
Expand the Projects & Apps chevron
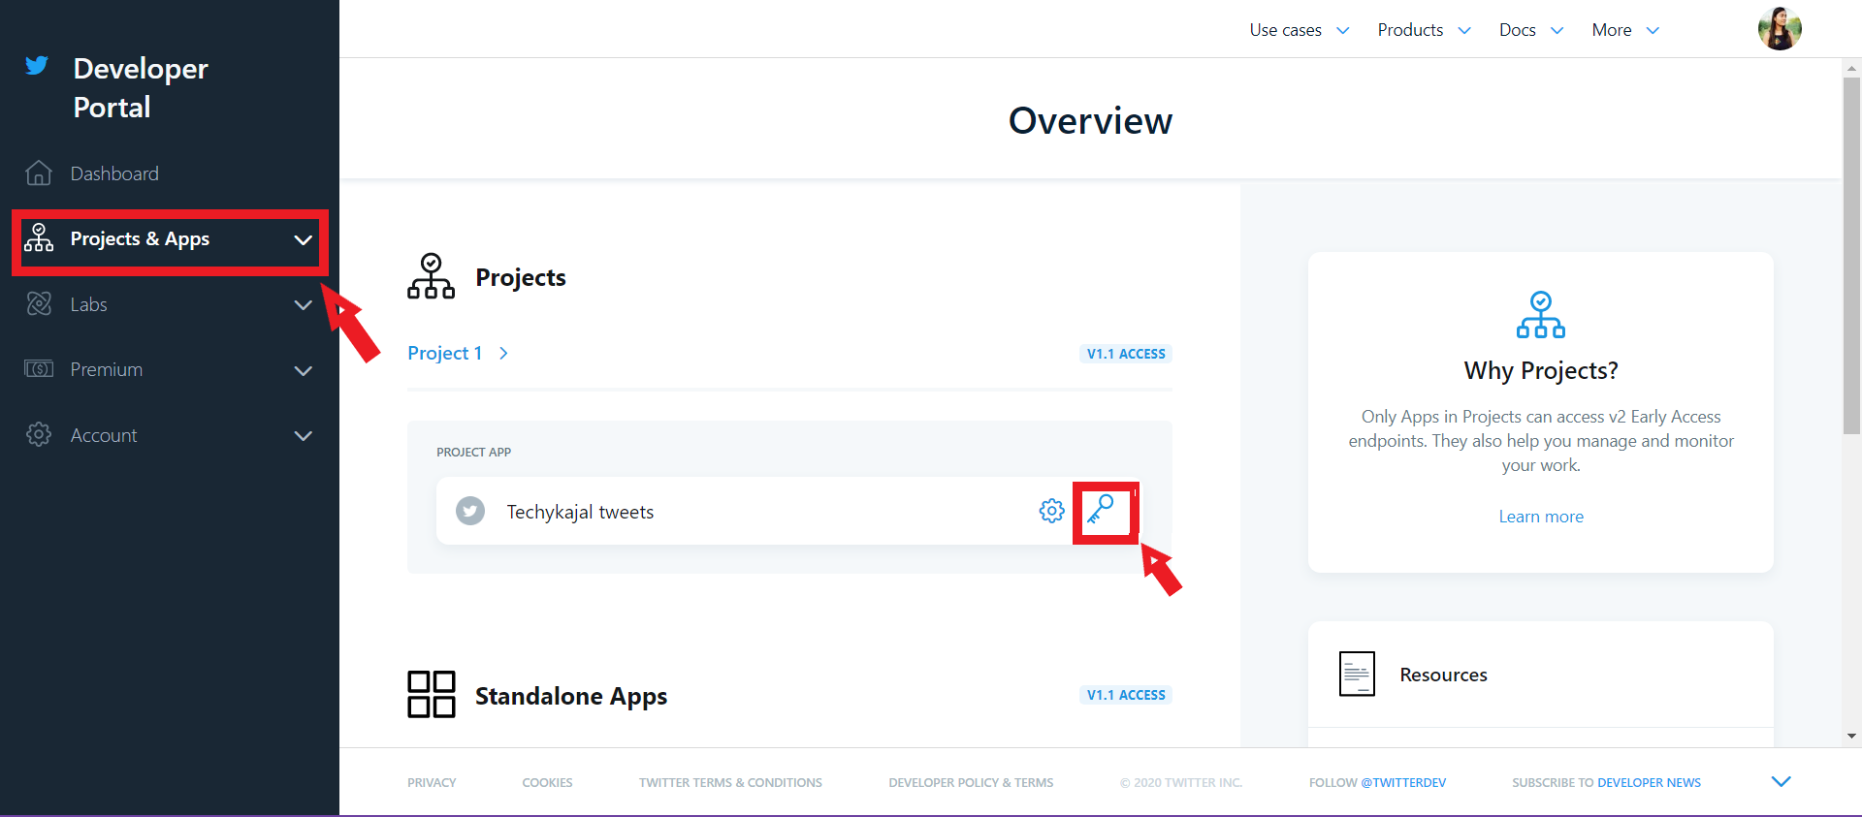tap(303, 239)
